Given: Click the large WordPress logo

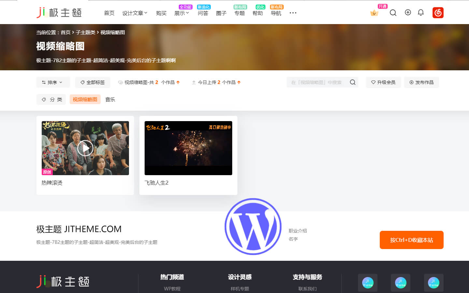Looking at the screenshot, I should (253, 227).
